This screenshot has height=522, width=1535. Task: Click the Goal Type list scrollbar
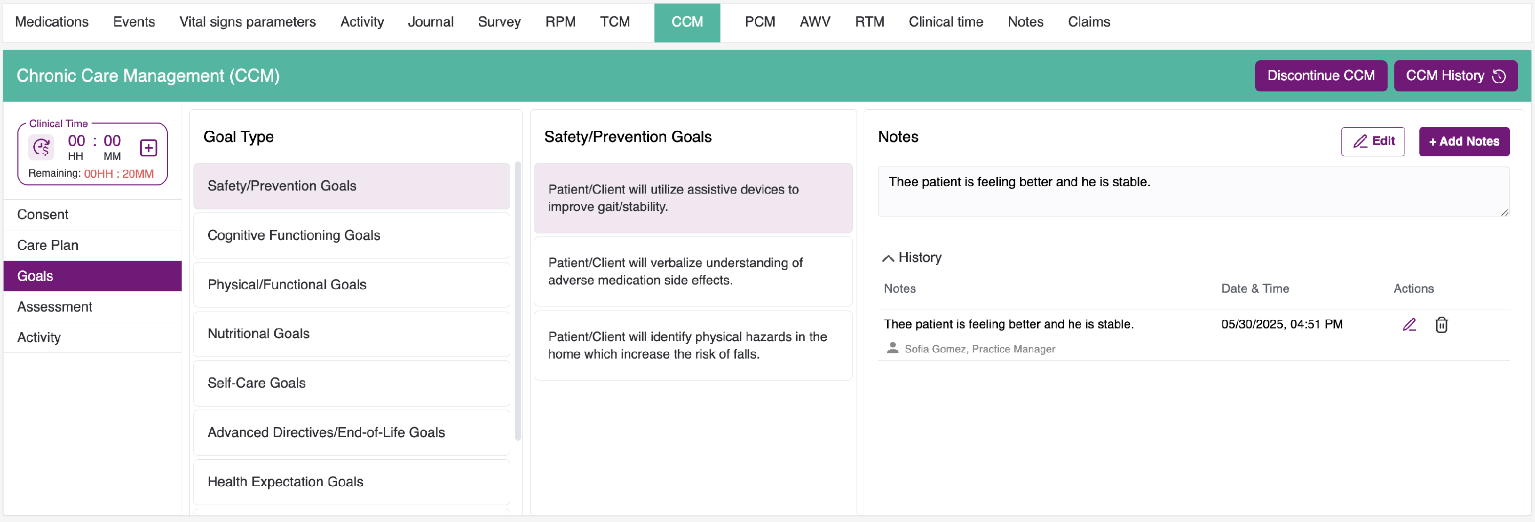pos(518,301)
